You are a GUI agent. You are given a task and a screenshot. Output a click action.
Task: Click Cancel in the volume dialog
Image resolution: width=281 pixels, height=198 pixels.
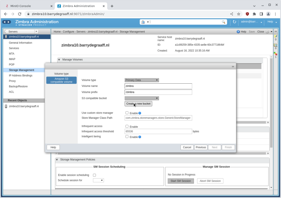click(x=187, y=147)
